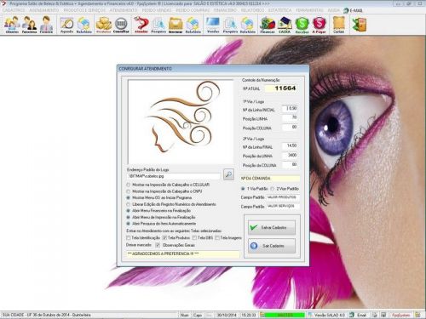
Task: Click the AGRADECEMOS A PREFERENCIA message field
Action: [183, 253]
